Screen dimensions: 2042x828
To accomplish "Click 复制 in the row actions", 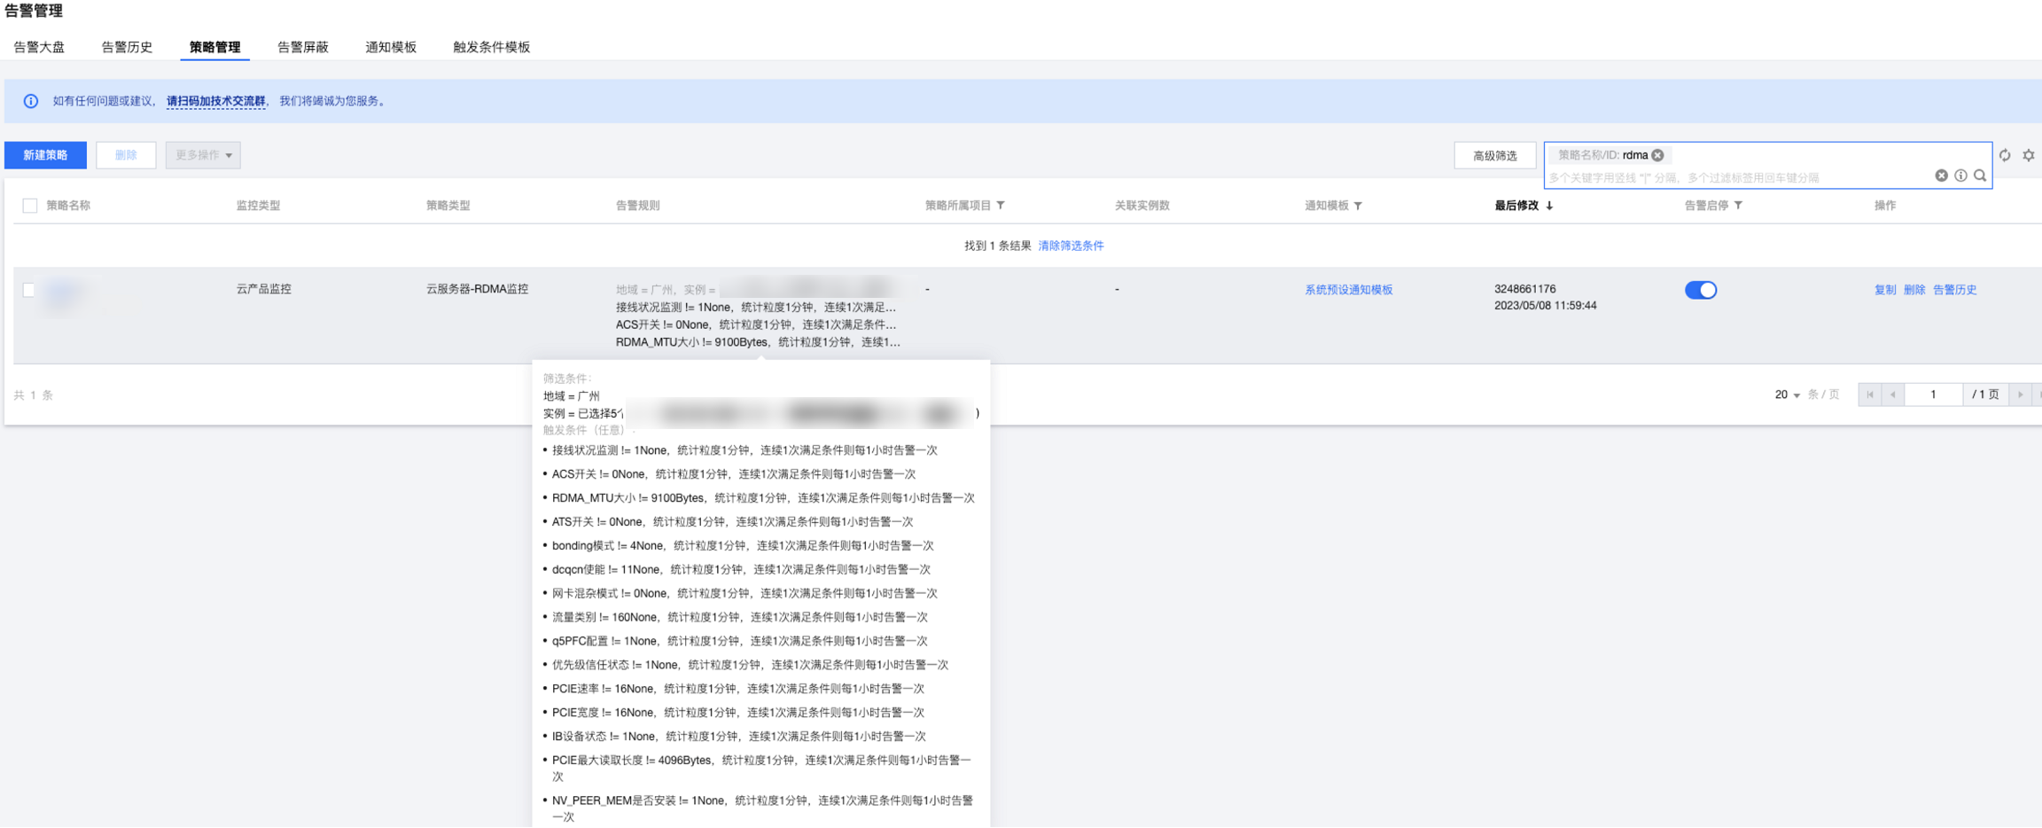I will 1885,290.
